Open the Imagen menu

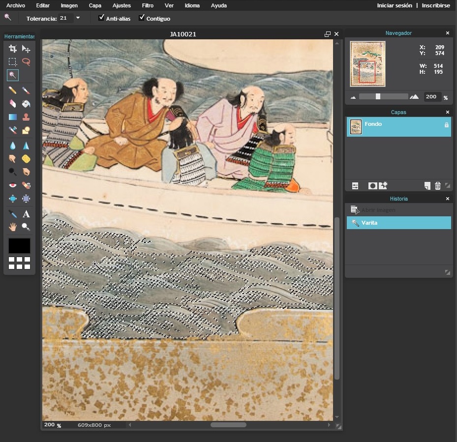click(69, 5)
